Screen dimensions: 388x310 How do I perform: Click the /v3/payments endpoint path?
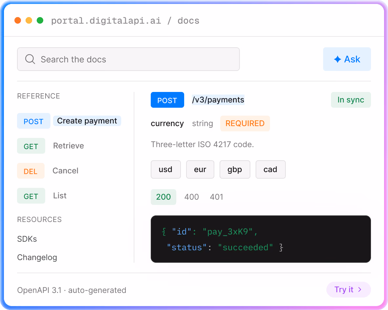pyautogui.click(x=218, y=100)
